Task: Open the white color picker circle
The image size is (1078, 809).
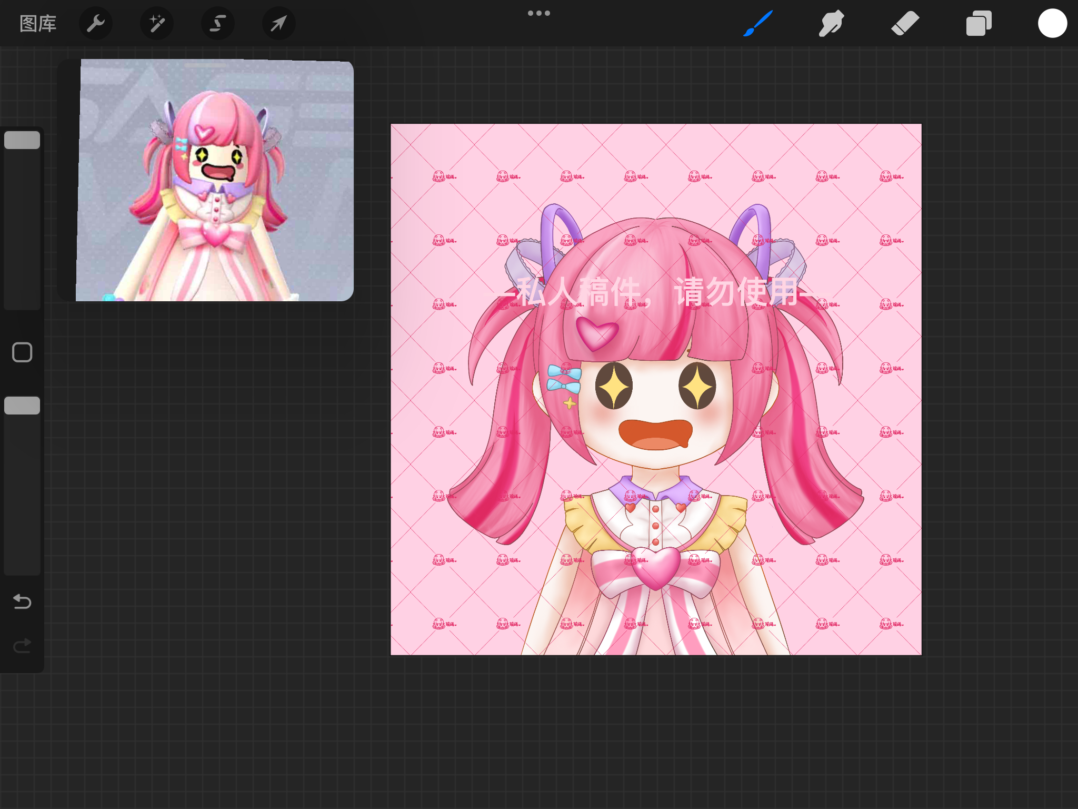Action: [x=1053, y=24]
